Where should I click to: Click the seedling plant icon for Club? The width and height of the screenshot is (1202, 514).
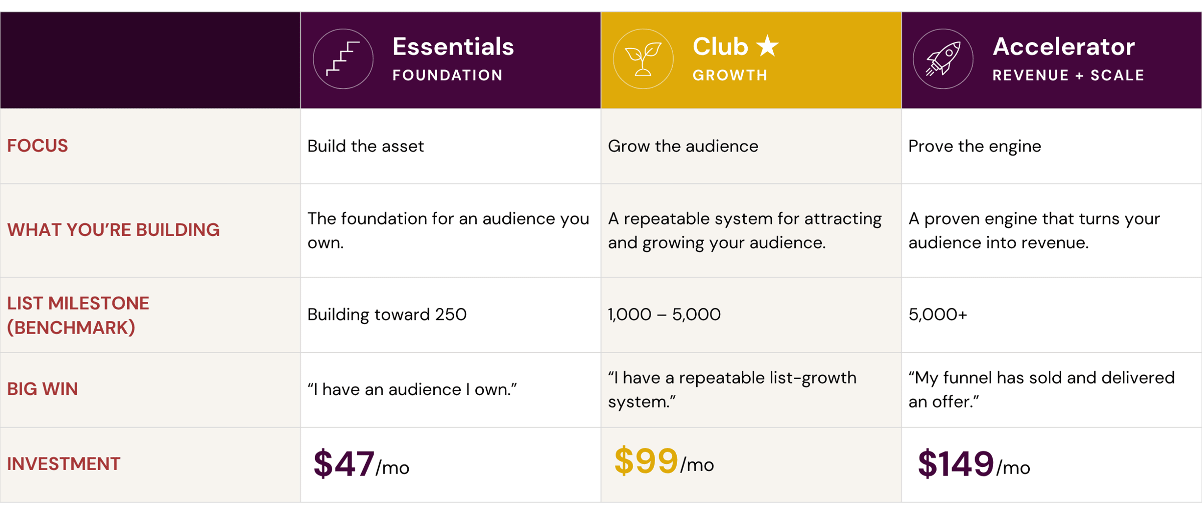tap(643, 59)
